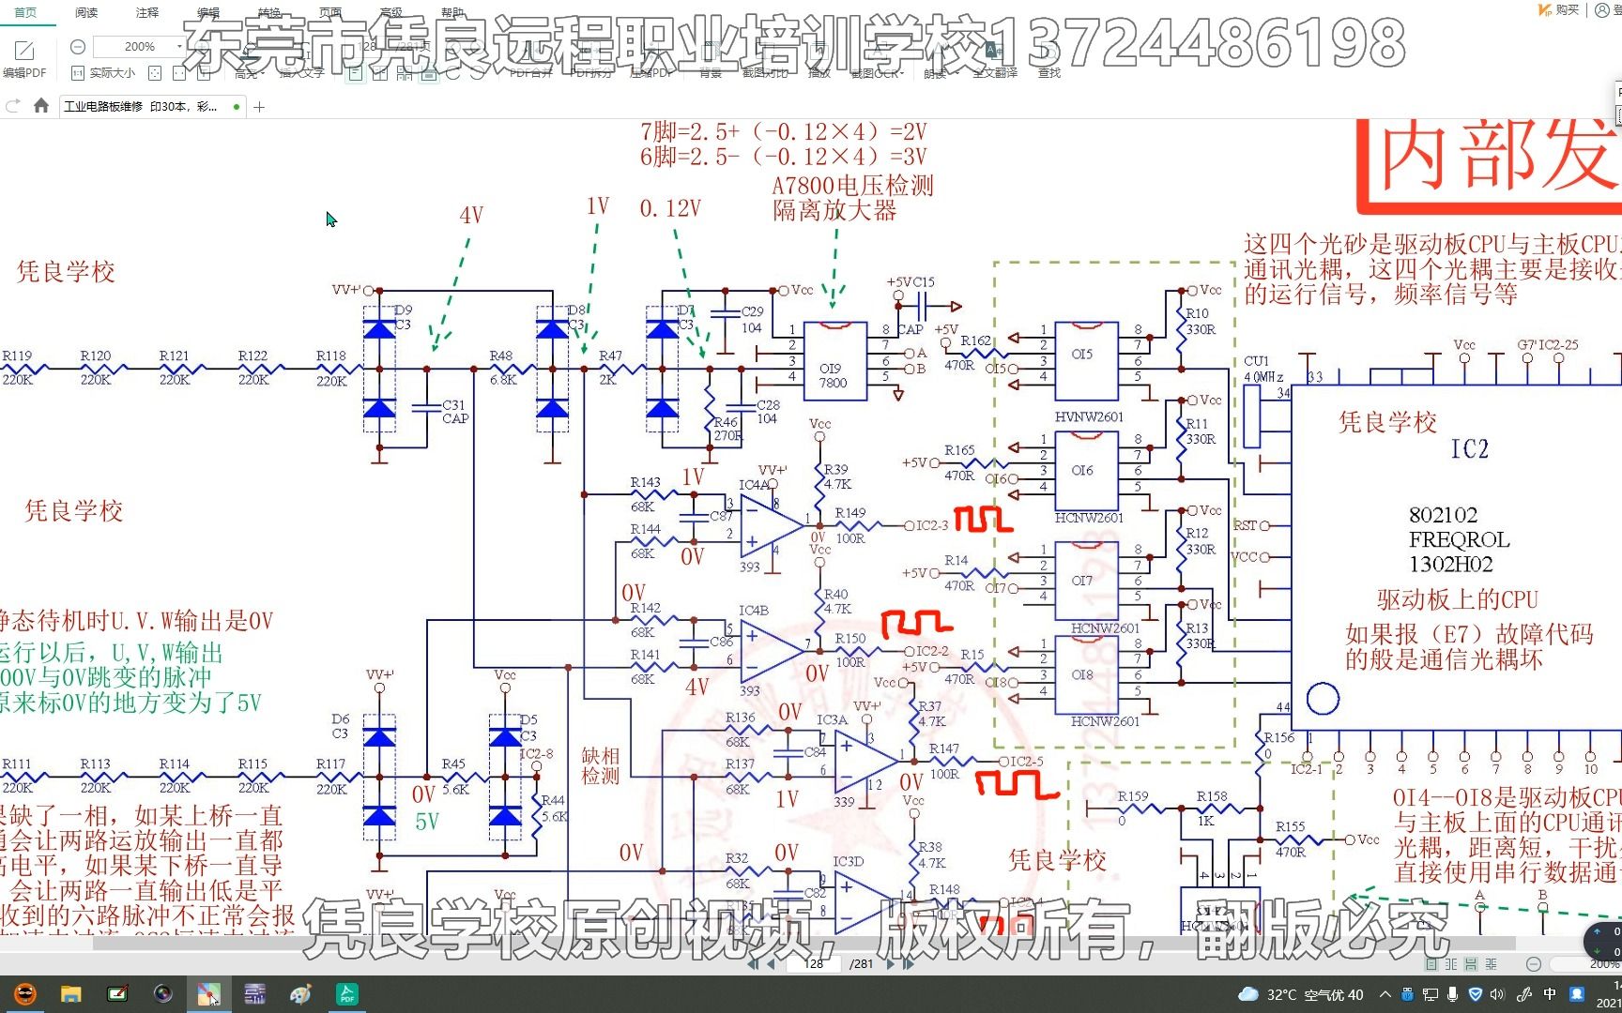
Task: Add a new tab with the plus icon
Action: [x=259, y=107]
